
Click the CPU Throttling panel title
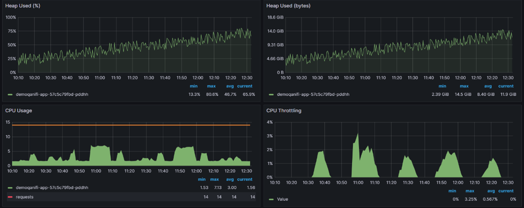[x=284, y=110]
